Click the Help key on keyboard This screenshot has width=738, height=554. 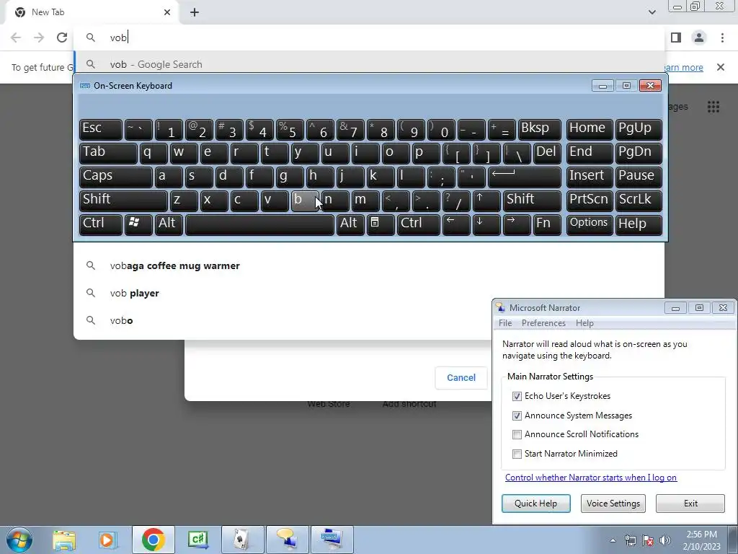pyautogui.click(x=639, y=224)
